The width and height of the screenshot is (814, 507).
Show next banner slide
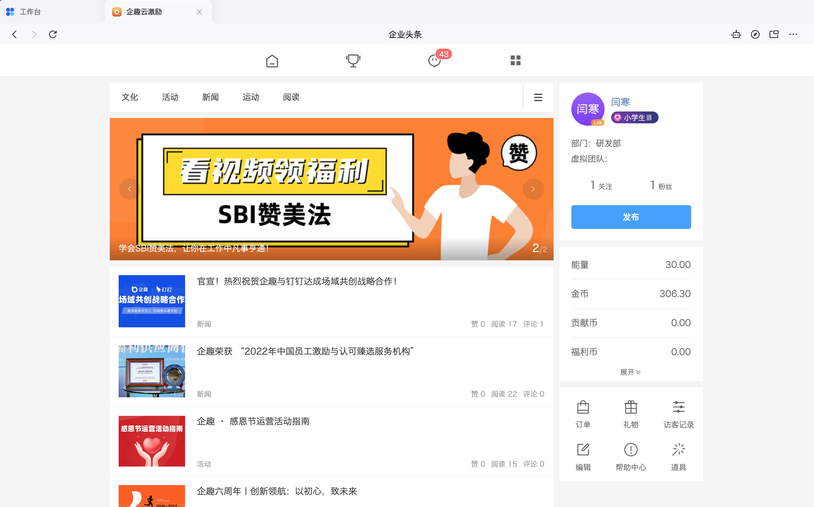pyautogui.click(x=533, y=189)
